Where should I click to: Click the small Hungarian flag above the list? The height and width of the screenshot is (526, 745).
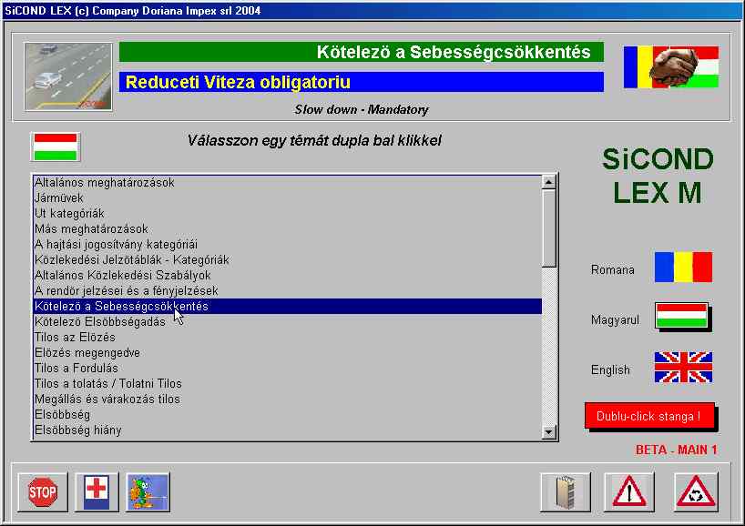[56, 147]
